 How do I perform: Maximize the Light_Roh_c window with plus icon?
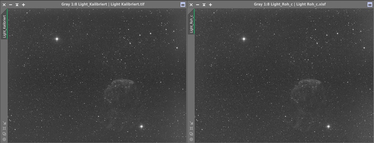pos(210,4)
